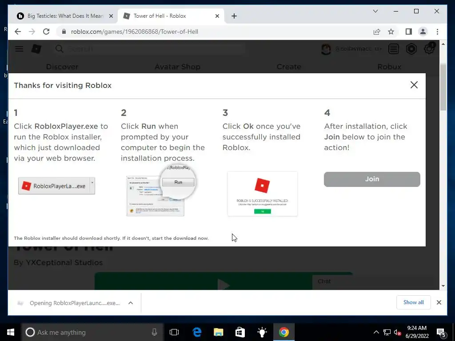Click the Roblox avatar profile picture
This screenshot has height=341, width=455.
click(326, 49)
